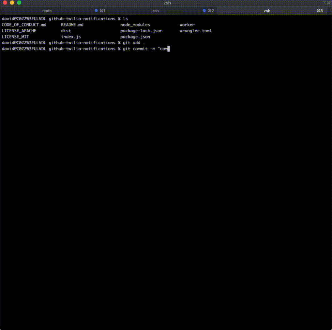This screenshot has height=330, width=332.
Task: Click the blue activity dot on zsh ⌘2 tab
Action: click(x=204, y=10)
